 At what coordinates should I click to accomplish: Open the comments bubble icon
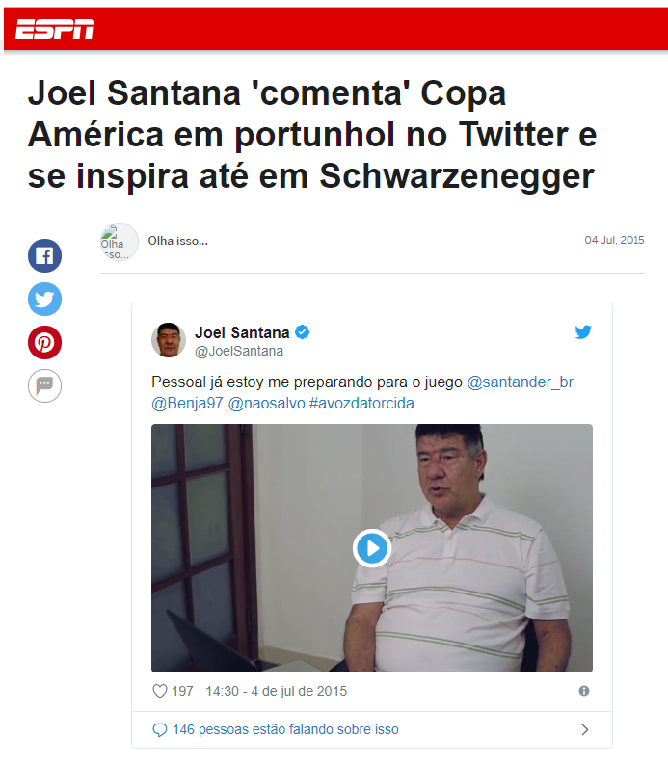click(45, 386)
